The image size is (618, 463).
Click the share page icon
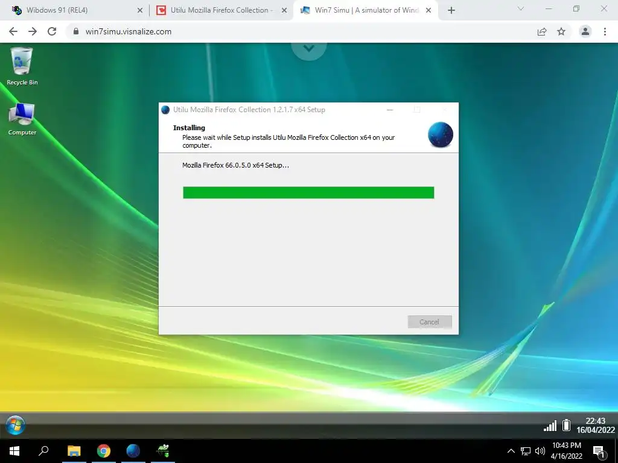[x=542, y=31]
